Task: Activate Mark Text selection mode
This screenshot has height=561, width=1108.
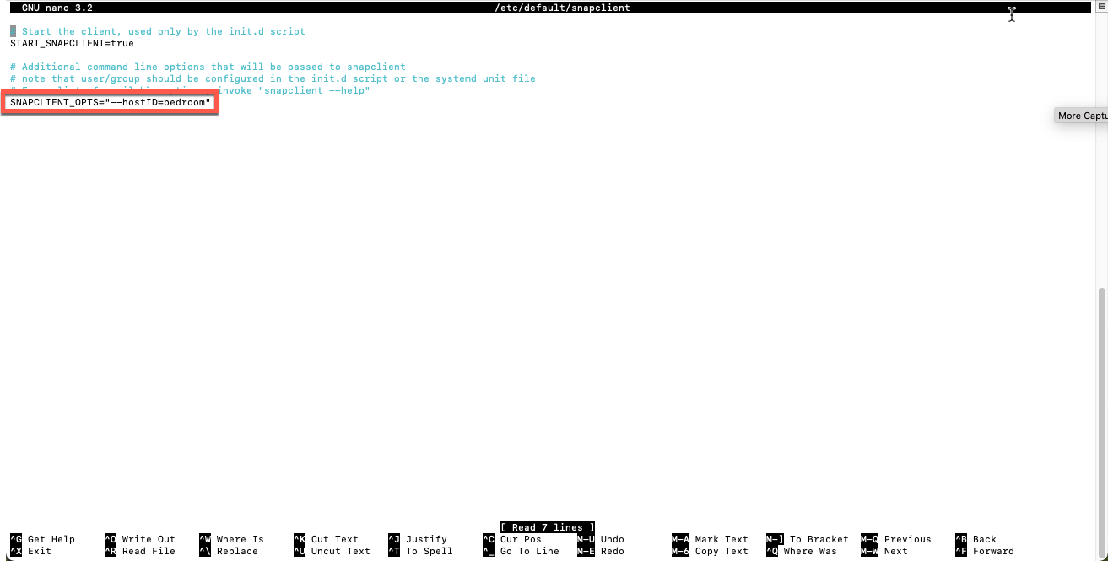Action: [x=716, y=539]
